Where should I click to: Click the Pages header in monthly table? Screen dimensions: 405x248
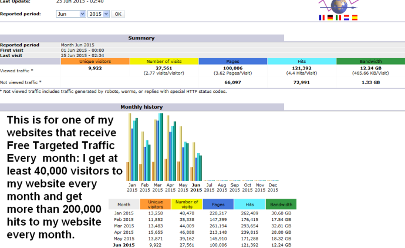click(x=218, y=205)
